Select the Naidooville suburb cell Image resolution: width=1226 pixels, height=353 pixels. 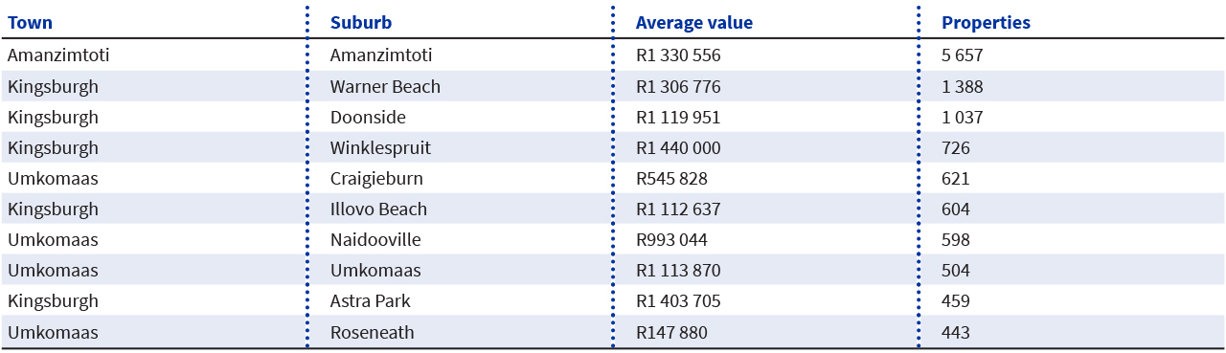coord(375,239)
